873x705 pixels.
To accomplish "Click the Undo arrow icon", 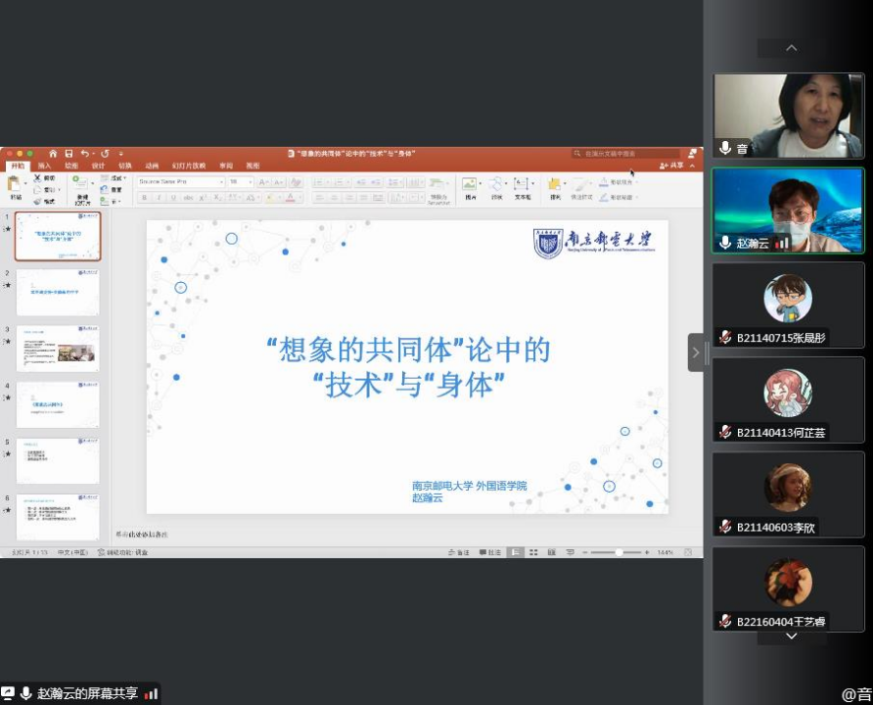I will (x=85, y=154).
